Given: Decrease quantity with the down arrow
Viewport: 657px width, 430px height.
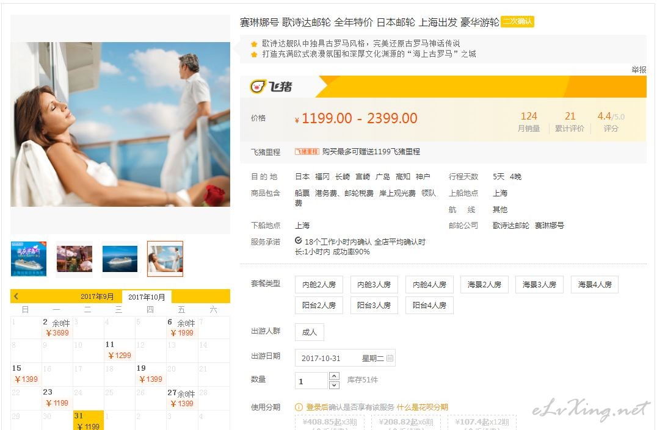Looking at the screenshot, I should pos(334,385).
